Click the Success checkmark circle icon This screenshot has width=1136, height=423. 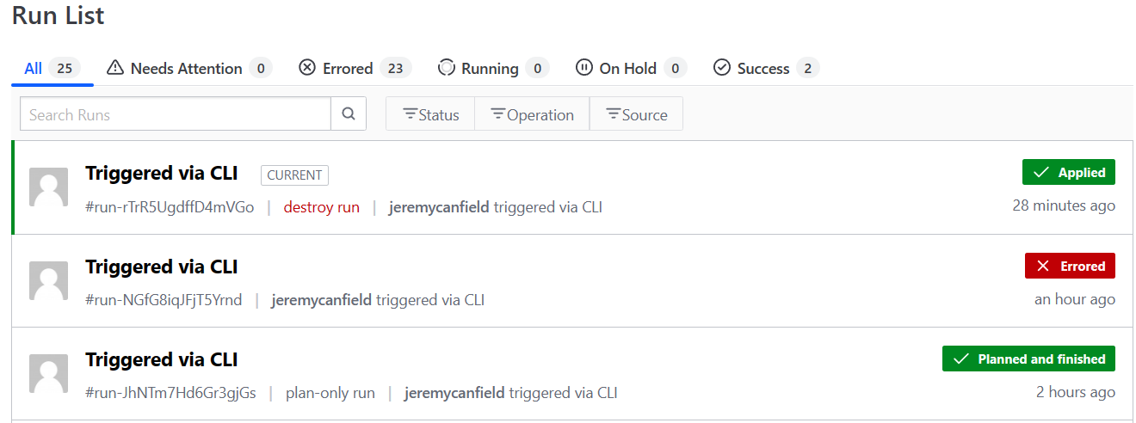point(722,67)
